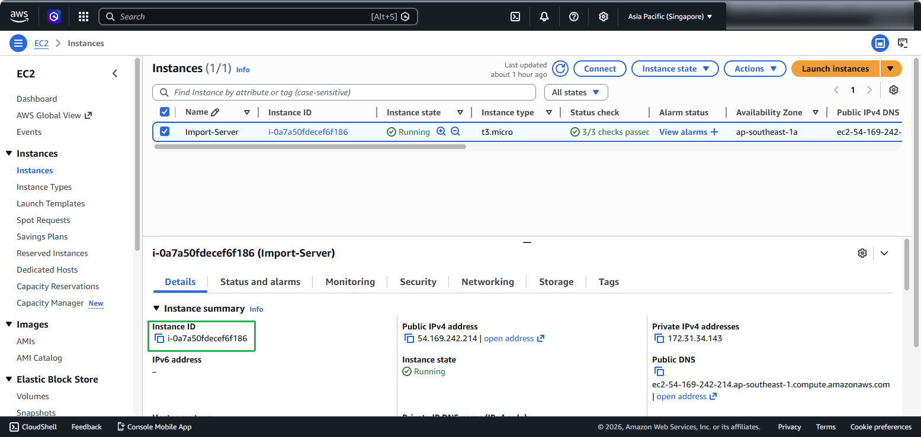Collapse the Elastic Block Store section
Image resolution: width=921 pixels, height=437 pixels.
point(9,379)
